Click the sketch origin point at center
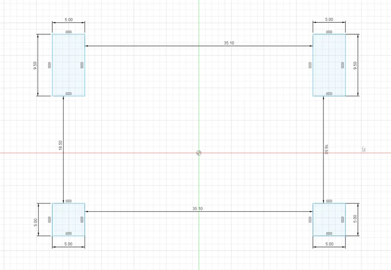The image size is (391, 270). [198, 153]
